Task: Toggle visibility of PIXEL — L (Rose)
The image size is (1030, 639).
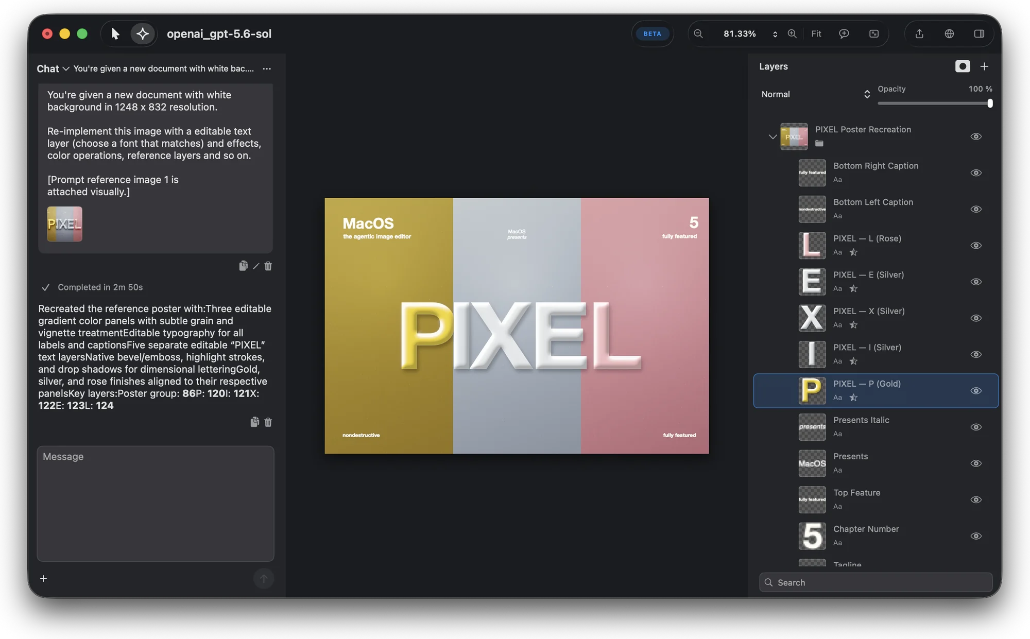Action: click(976, 246)
